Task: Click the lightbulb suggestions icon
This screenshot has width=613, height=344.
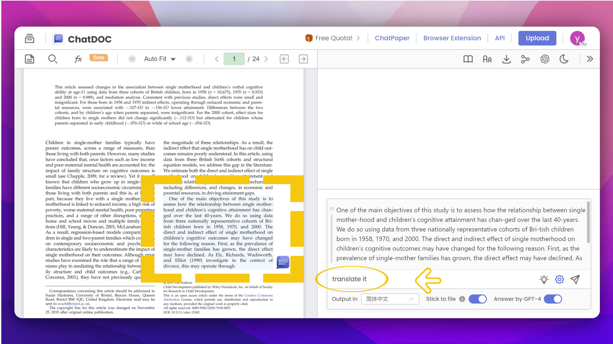Action: [x=544, y=279]
